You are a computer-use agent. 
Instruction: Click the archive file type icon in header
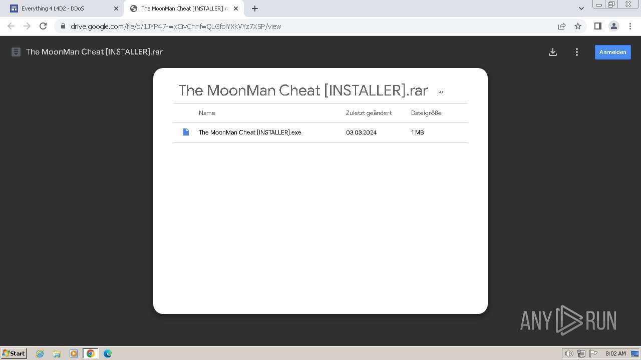tap(16, 52)
